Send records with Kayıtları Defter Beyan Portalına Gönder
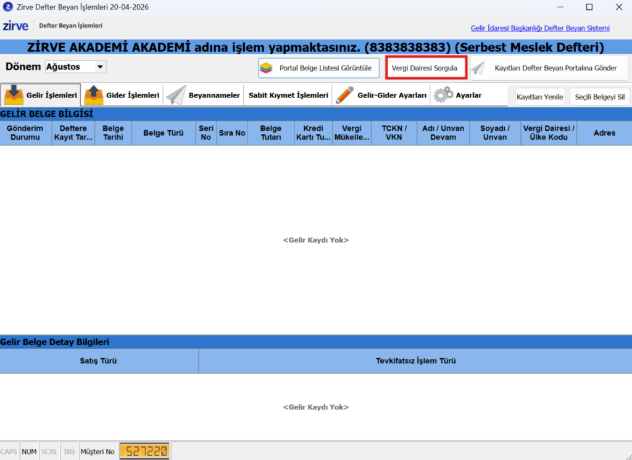 point(549,68)
